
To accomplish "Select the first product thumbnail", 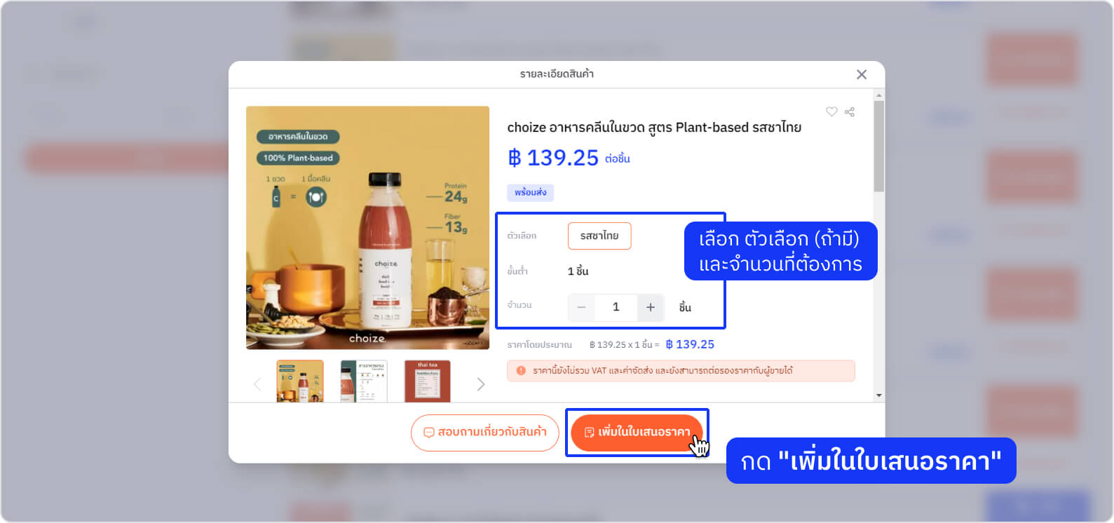I will click(300, 381).
